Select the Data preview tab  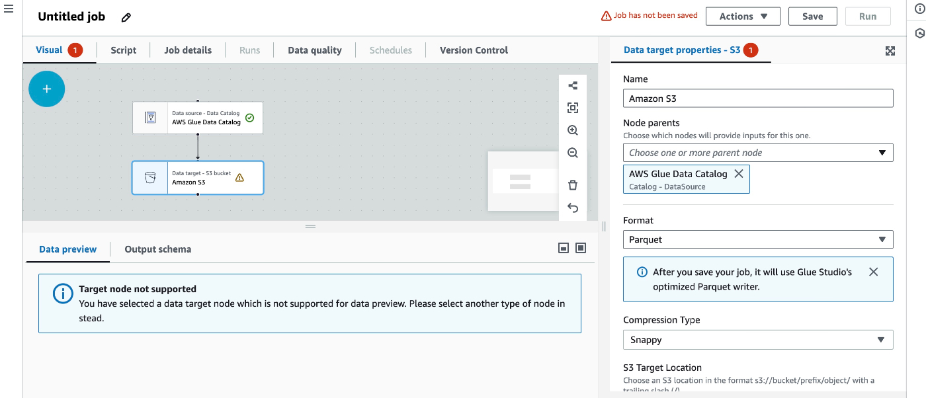click(x=68, y=249)
